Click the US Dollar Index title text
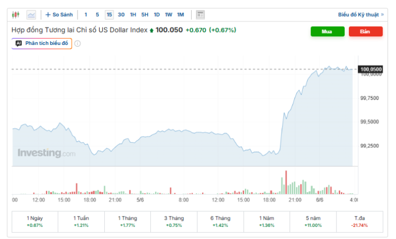 pyautogui.click(x=79, y=30)
